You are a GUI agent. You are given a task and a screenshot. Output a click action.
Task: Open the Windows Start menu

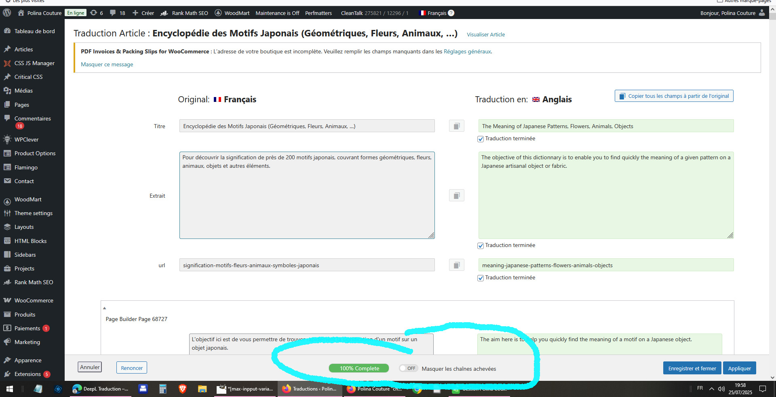pyautogui.click(x=10, y=389)
